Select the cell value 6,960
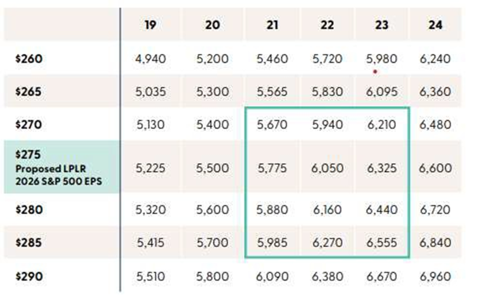 [x=435, y=276]
